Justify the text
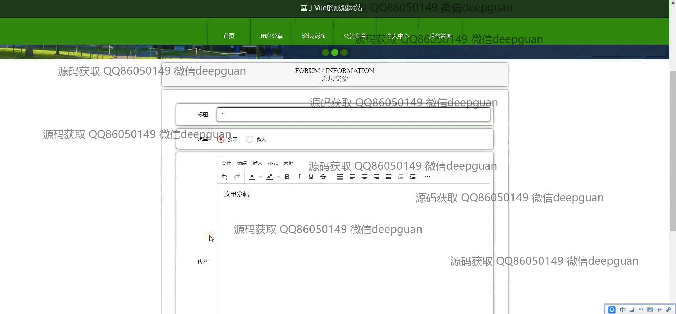The width and height of the screenshot is (676, 314). click(388, 177)
